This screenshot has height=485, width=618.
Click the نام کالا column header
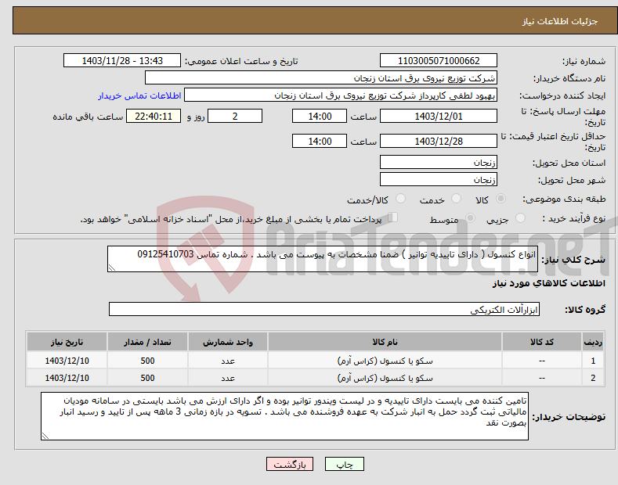coord(385,342)
